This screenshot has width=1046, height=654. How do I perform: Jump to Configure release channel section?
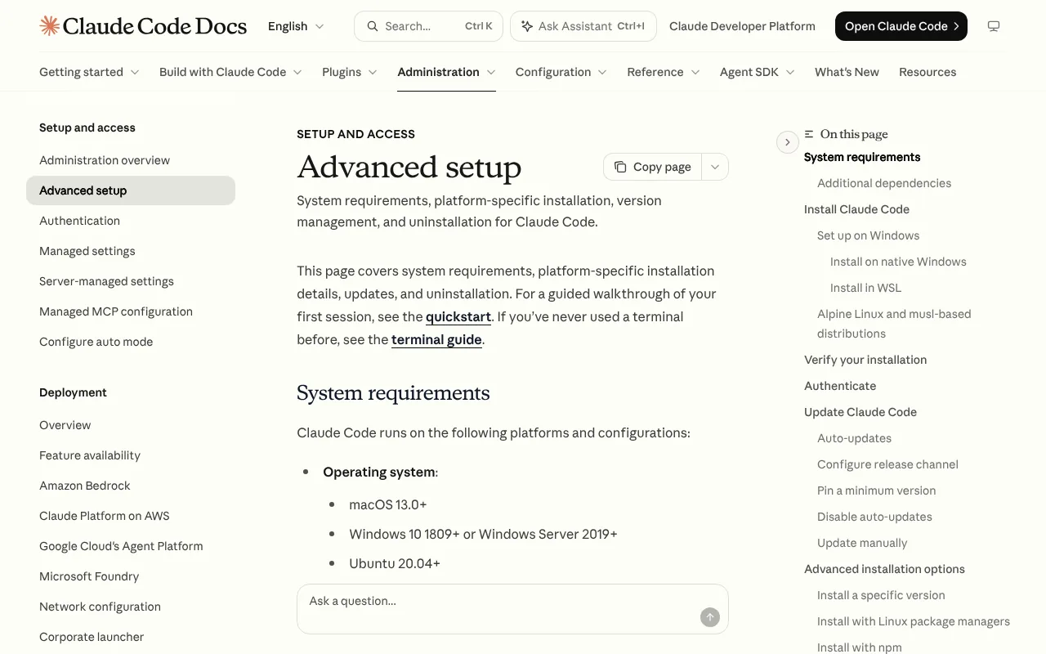pos(887,464)
